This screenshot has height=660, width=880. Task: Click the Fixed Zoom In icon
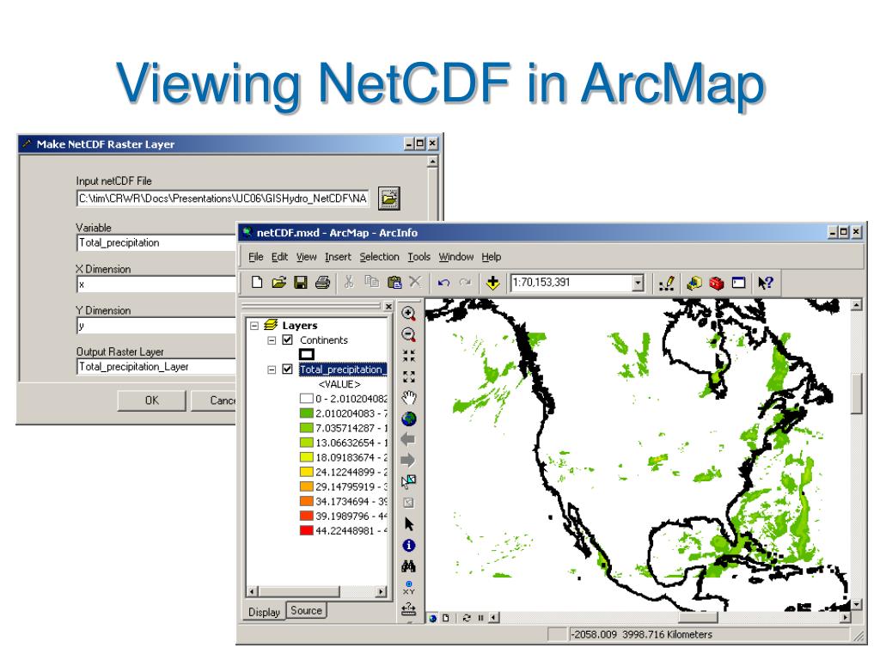point(408,356)
